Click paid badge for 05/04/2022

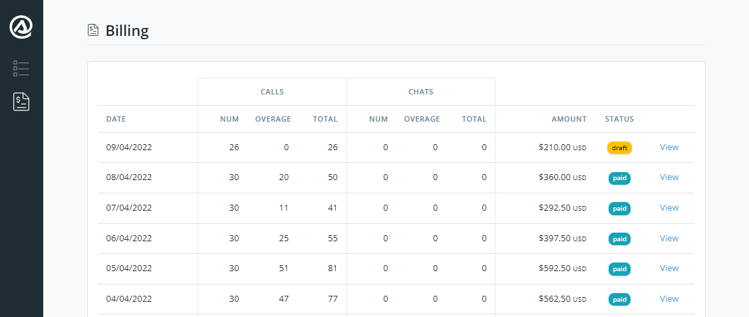pos(619,269)
